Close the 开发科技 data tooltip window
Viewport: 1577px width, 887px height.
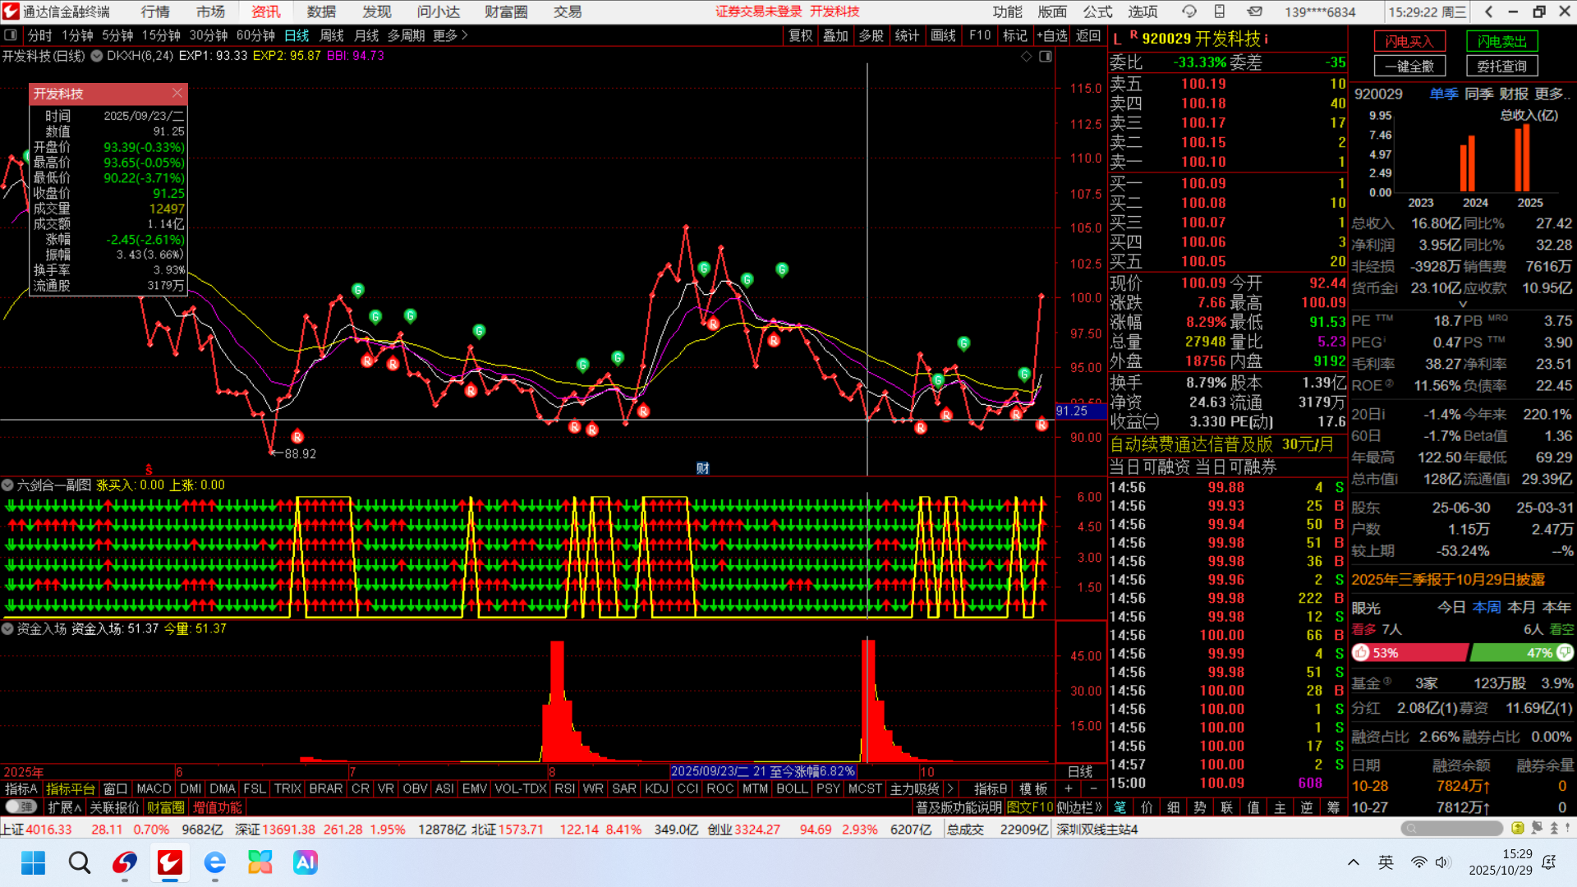pyautogui.click(x=177, y=94)
